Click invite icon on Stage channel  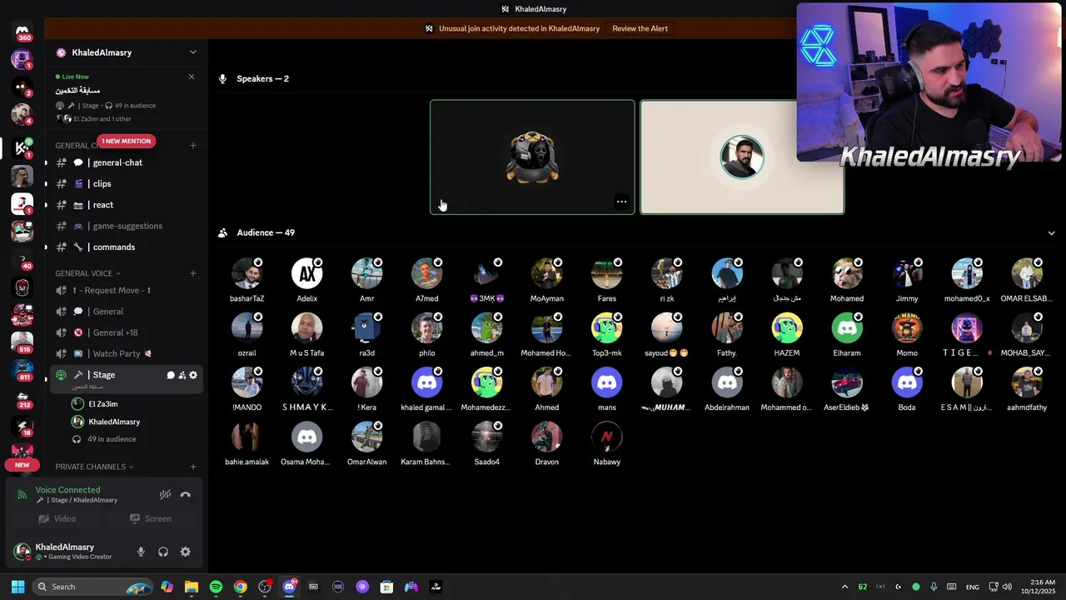(x=182, y=375)
